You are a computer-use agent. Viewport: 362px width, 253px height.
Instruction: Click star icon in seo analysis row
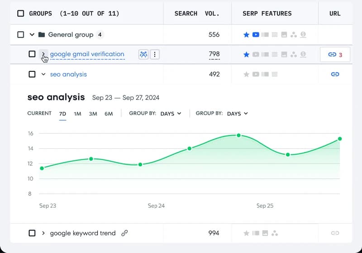[x=246, y=74]
